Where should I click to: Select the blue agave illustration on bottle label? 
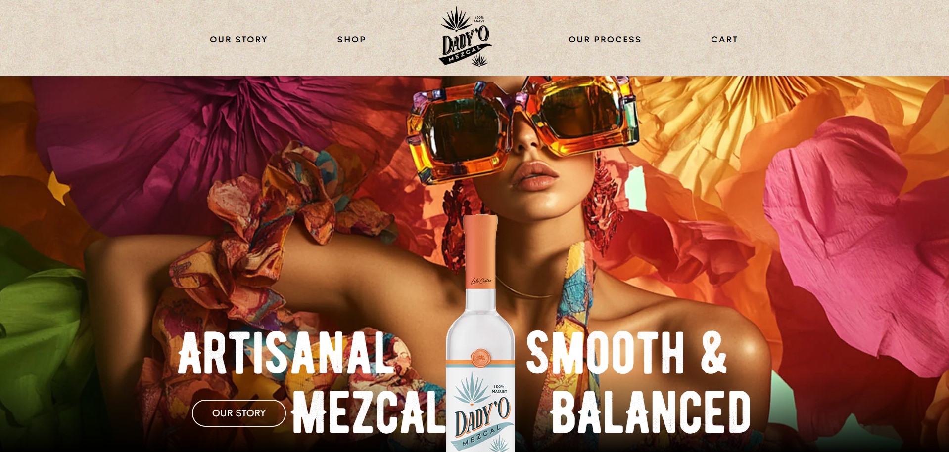pos(472,388)
